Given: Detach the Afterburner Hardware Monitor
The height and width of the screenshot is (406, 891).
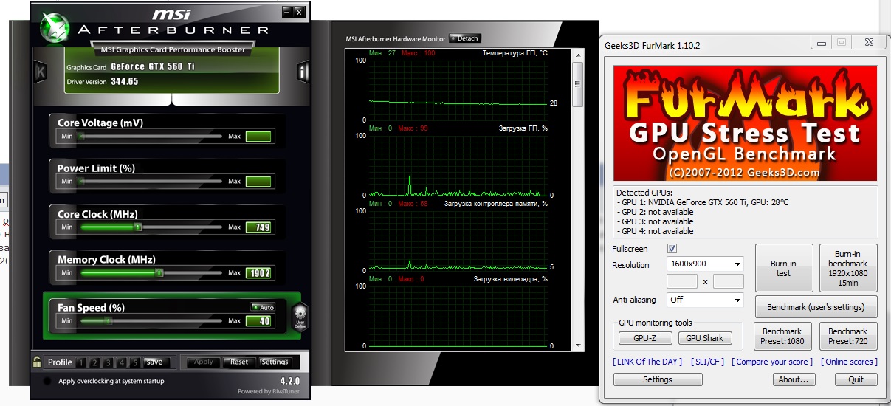Looking at the screenshot, I should click(x=464, y=38).
